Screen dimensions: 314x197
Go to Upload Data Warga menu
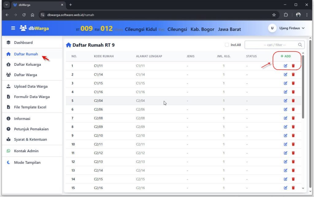(x=31, y=87)
